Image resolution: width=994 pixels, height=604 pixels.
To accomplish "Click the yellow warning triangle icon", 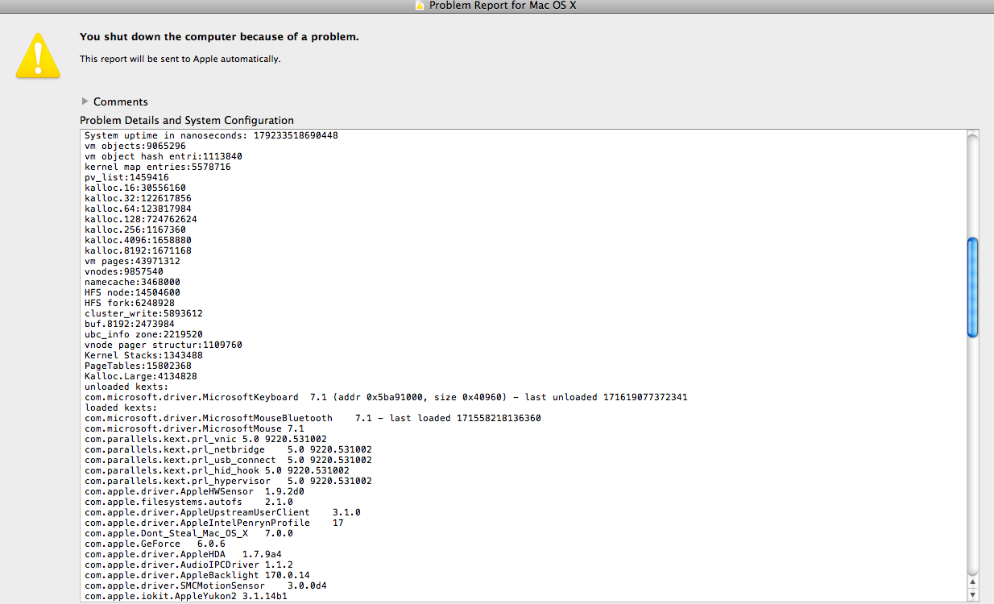I will [38, 55].
